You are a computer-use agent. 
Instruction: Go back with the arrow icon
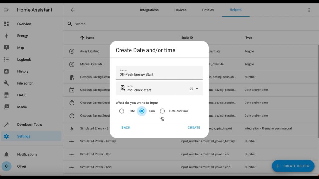73,10
